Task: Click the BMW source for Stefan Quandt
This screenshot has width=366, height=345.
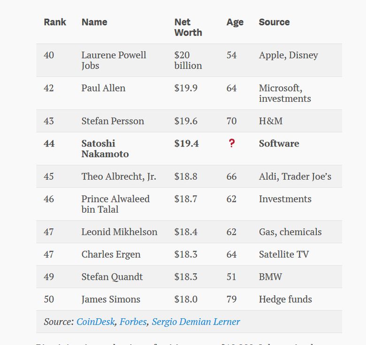Action: (x=270, y=277)
